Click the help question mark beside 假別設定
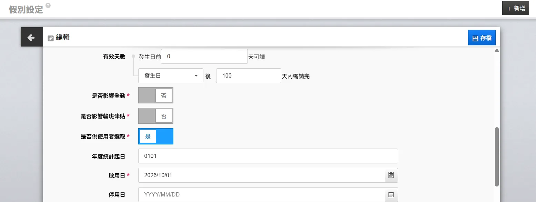Image resolution: width=536 pixels, height=202 pixels. coord(48,6)
